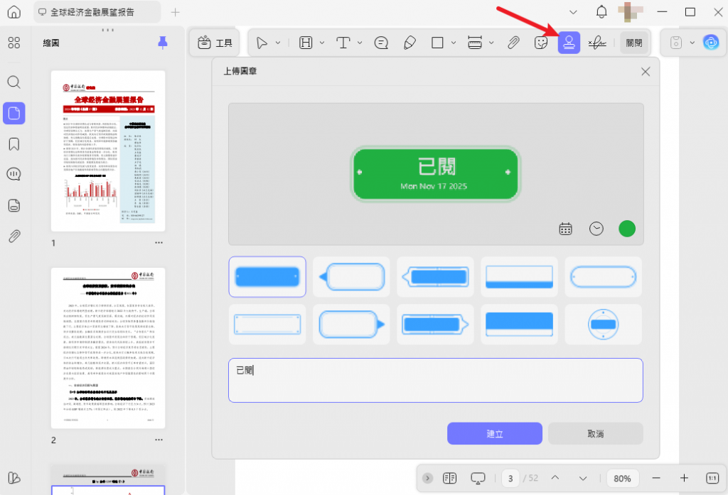Select the text T tool

point(343,43)
